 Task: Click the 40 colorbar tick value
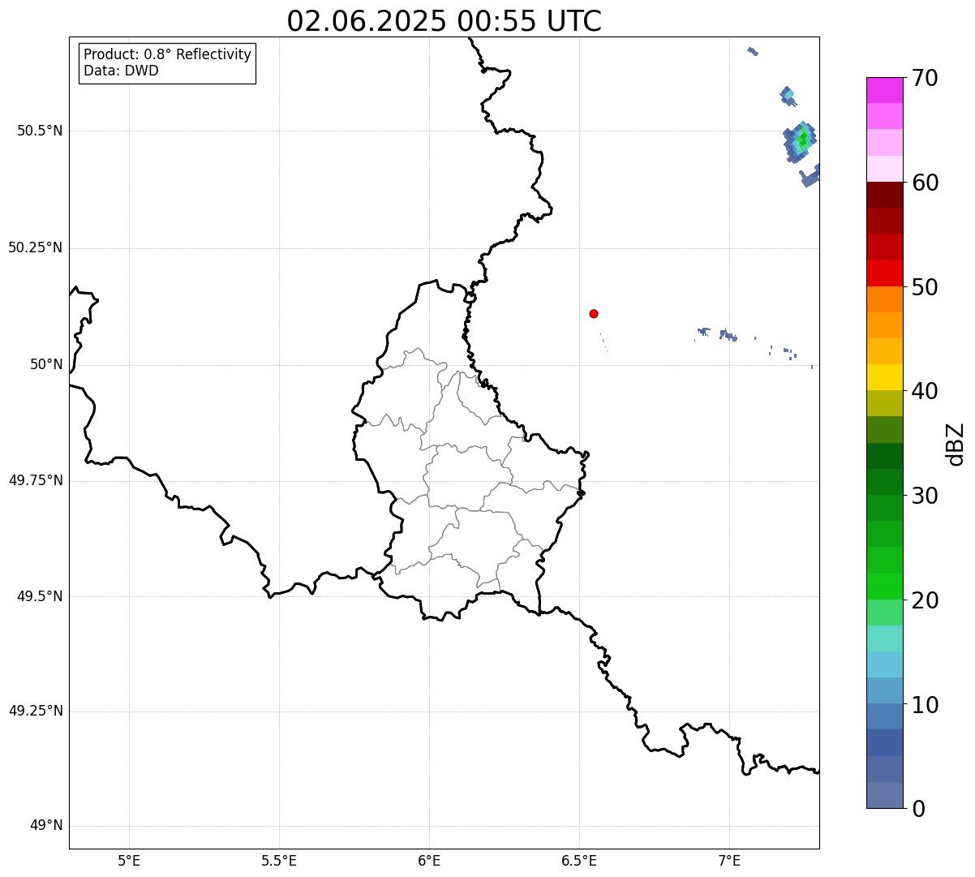[925, 391]
